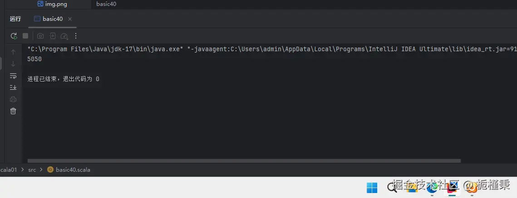
Task: Switch to the basic40 editor tab
Action: (106, 4)
